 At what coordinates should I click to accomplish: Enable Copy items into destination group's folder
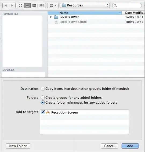click(x=42, y=89)
